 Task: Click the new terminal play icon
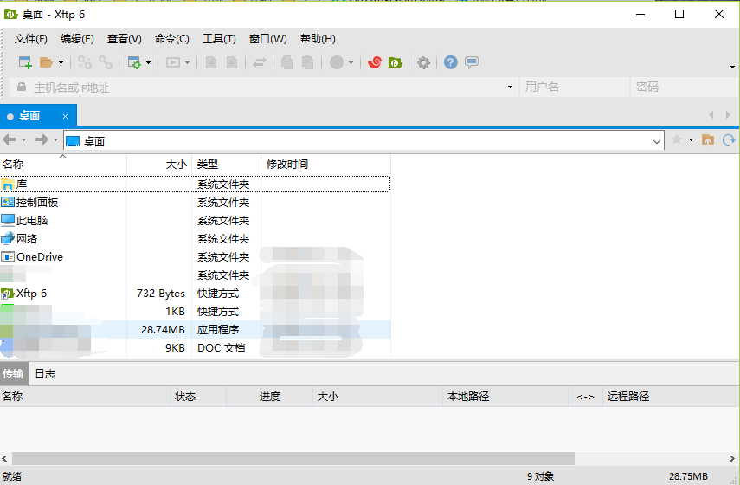click(x=173, y=62)
